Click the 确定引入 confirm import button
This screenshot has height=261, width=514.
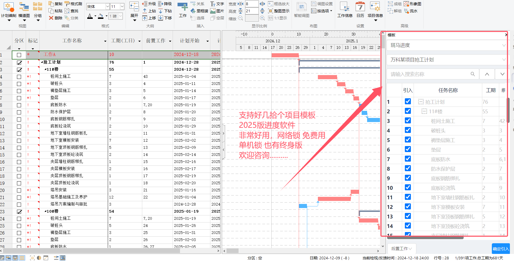tap(501, 249)
